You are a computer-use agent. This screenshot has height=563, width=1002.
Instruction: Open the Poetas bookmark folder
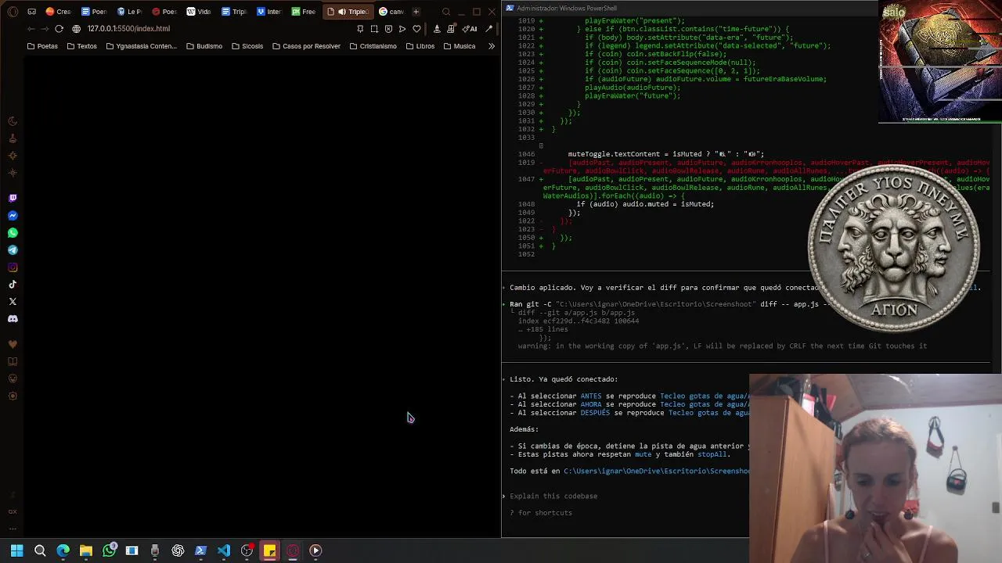coord(42,46)
